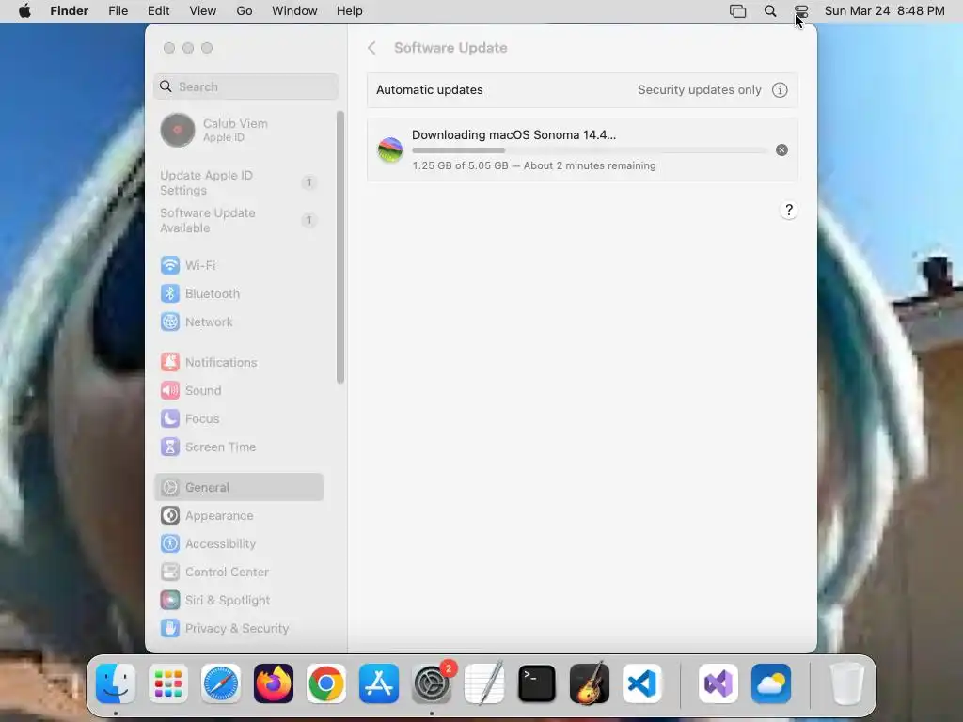Click the settings Search field
The image size is (963, 722).
pos(245,86)
